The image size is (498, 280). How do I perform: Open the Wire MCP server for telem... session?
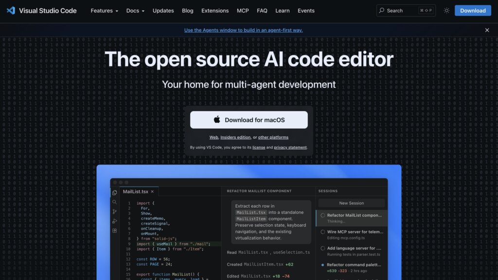[352, 235]
